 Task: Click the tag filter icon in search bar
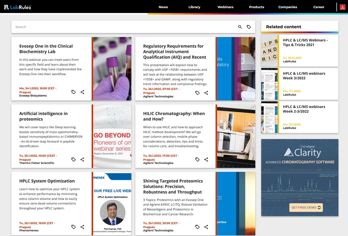click(x=249, y=27)
